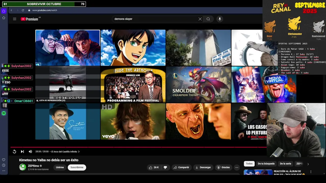This screenshot has width=326, height=183.
Task: Click the page scrollbar down arrow
Action: [324, 174]
